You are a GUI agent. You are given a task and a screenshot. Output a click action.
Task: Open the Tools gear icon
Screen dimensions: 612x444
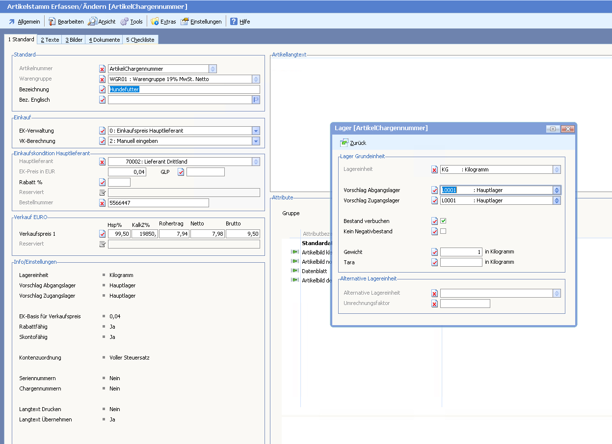(124, 22)
